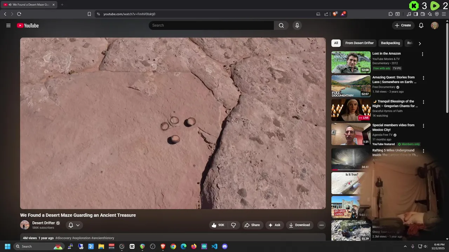Download the video with Download button
The height and width of the screenshot is (252, 449).
click(x=300, y=225)
